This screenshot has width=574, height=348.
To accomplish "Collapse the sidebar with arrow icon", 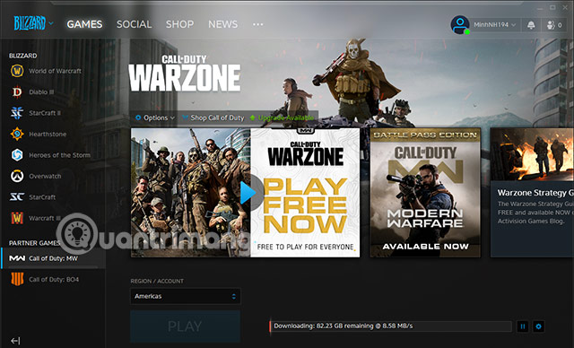I will point(15,341).
